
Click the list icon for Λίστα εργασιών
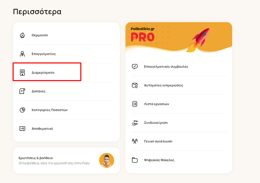135,104
